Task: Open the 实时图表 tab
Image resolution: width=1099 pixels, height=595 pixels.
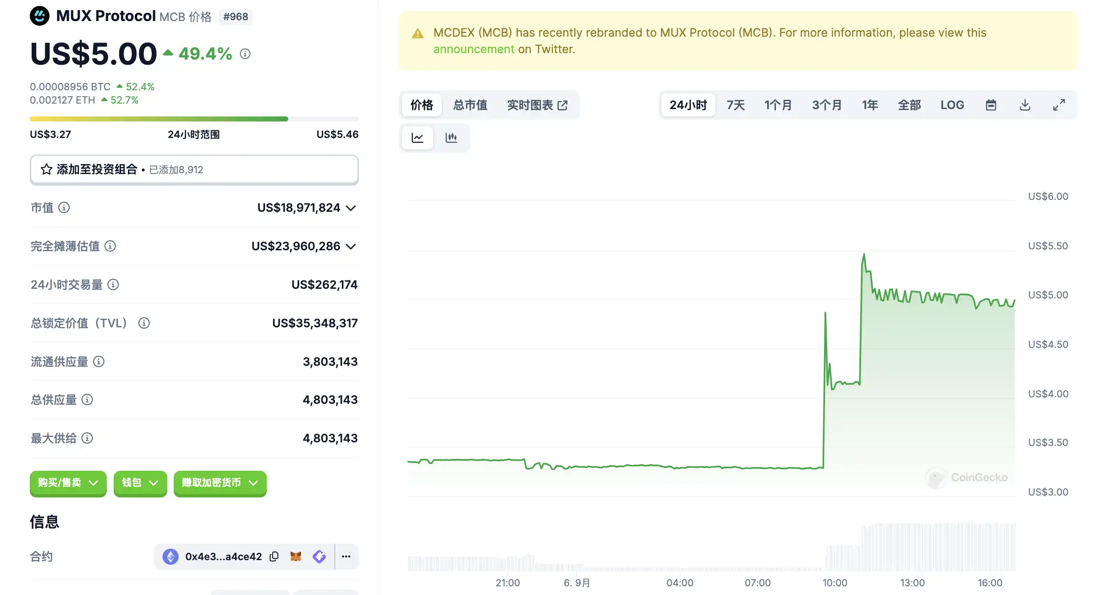Action: (537, 105)
